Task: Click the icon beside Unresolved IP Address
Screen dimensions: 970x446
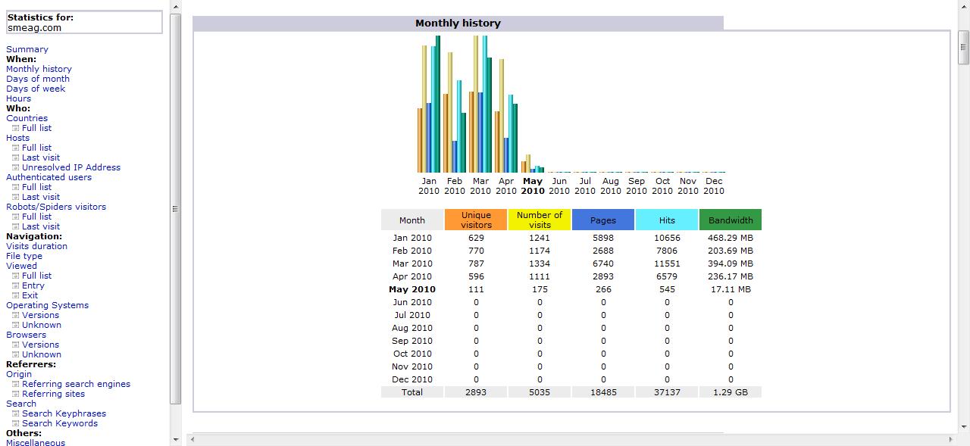Action: click(15, 167)
